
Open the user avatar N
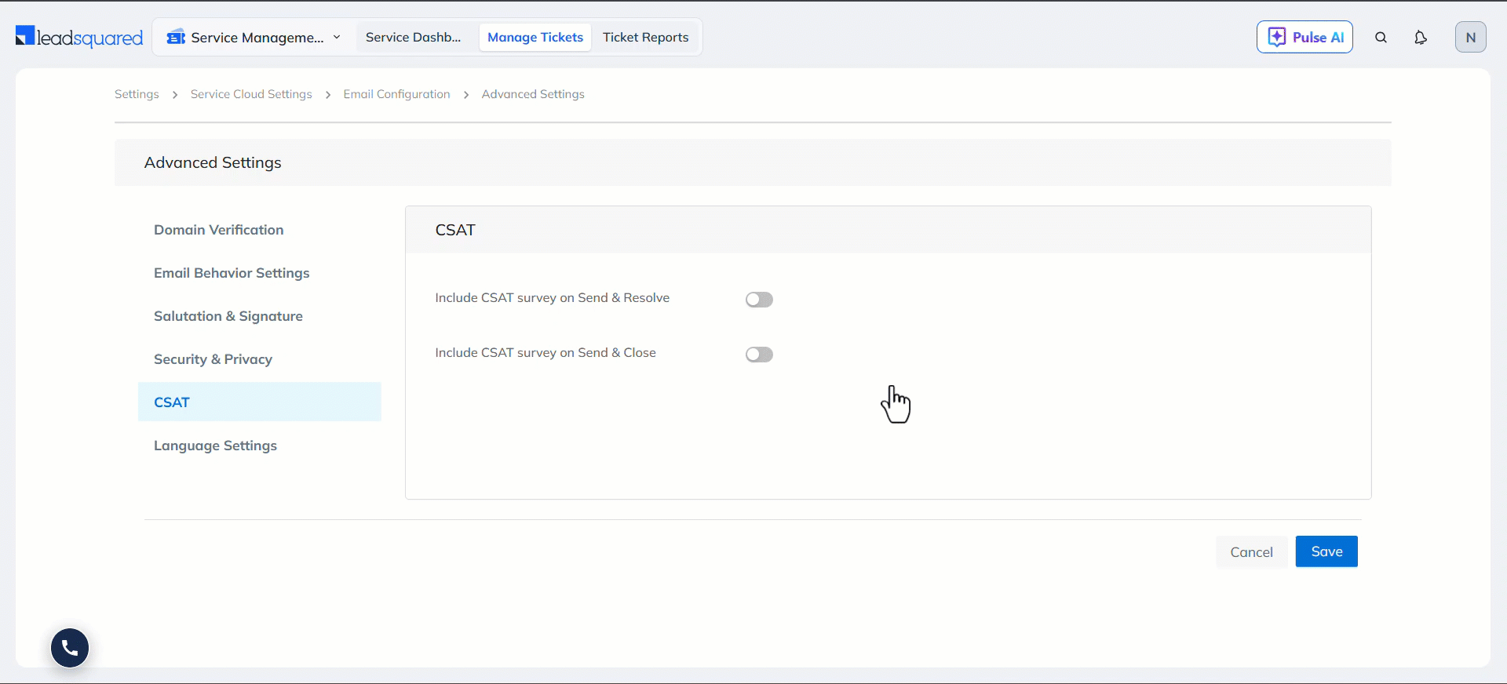coord(1471,37)
